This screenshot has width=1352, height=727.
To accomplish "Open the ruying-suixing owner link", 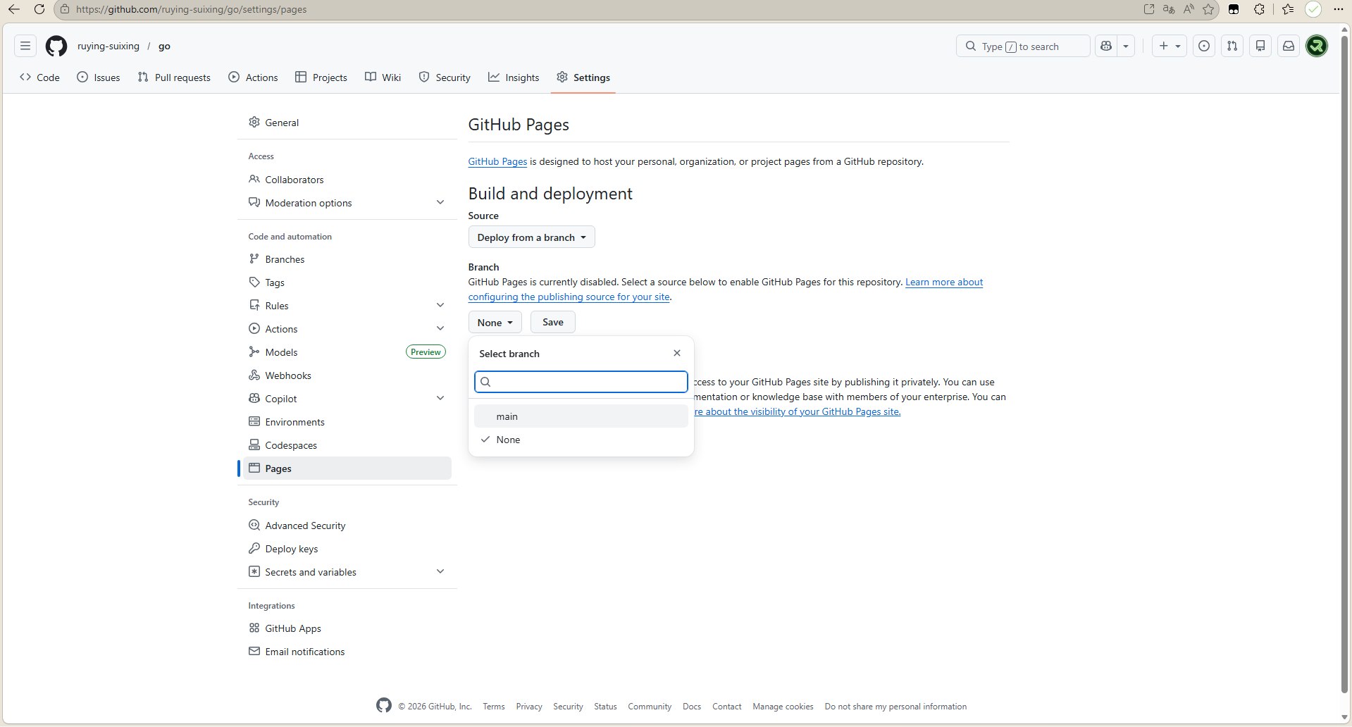I will [108, 46].
